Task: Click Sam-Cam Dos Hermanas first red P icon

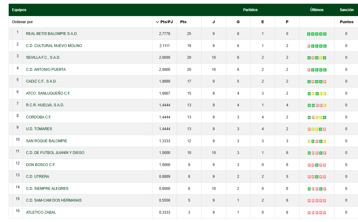Action: pos(309,201)
